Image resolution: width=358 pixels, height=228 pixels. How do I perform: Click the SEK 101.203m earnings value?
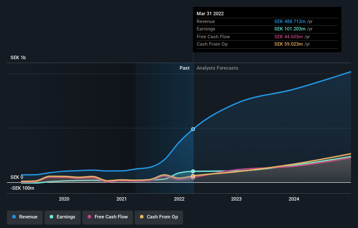tap(290, 29)
